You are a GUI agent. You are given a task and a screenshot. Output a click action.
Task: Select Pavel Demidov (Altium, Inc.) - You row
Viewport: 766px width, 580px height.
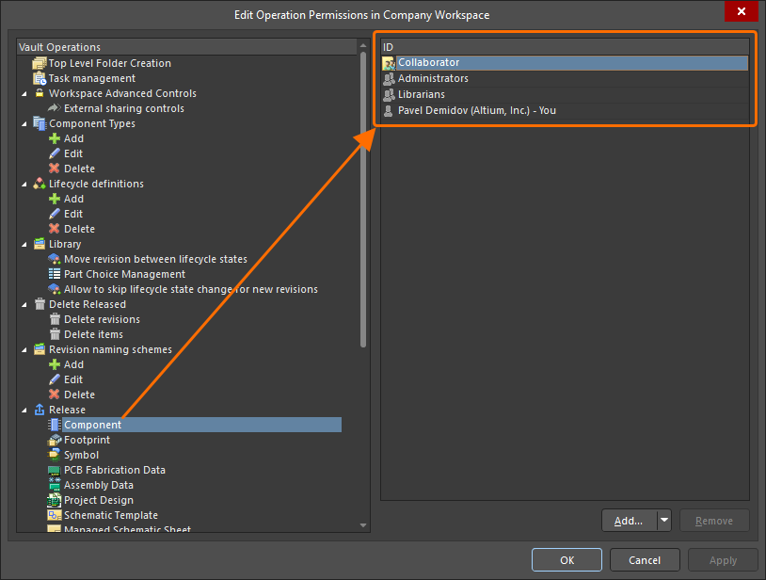(x=565, y=110)
